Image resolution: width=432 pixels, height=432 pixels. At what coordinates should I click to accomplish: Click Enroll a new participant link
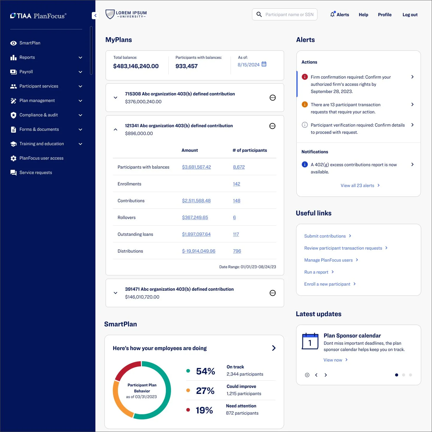click(x=330, y=284)
